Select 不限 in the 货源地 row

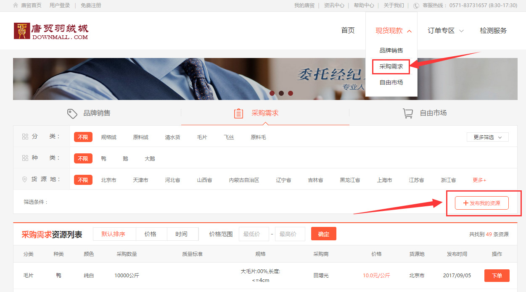pos(83,180)
